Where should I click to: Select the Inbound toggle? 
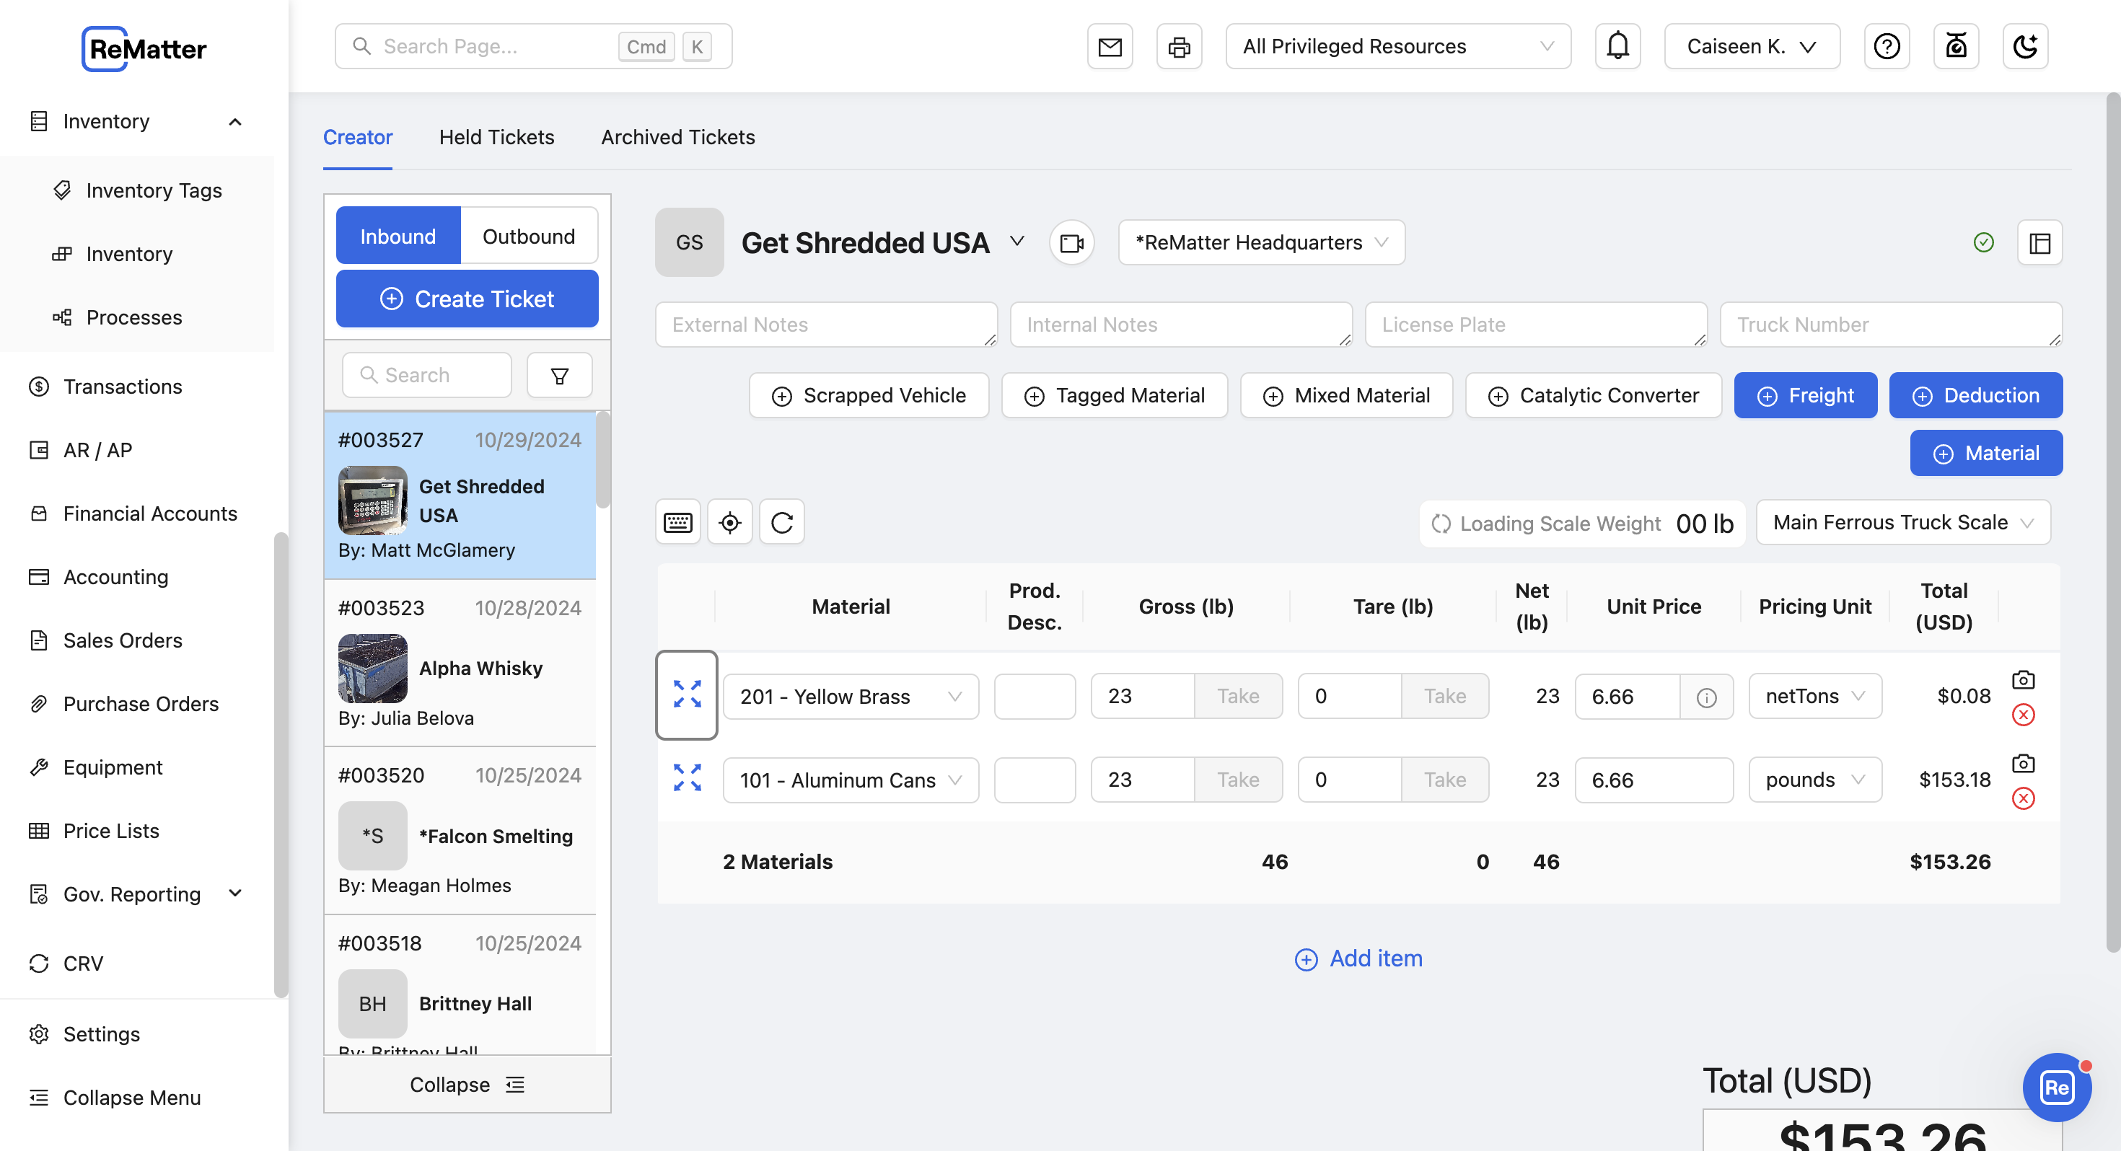398,237
